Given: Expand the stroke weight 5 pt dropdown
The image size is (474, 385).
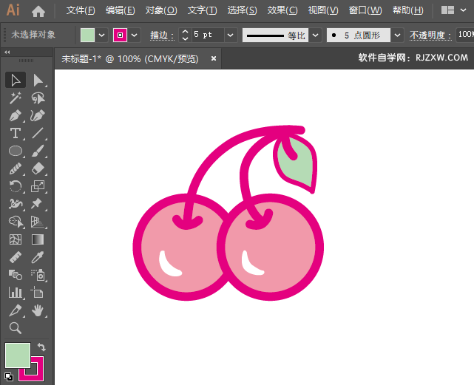Looking at the screenshot, I should [230, 35].
